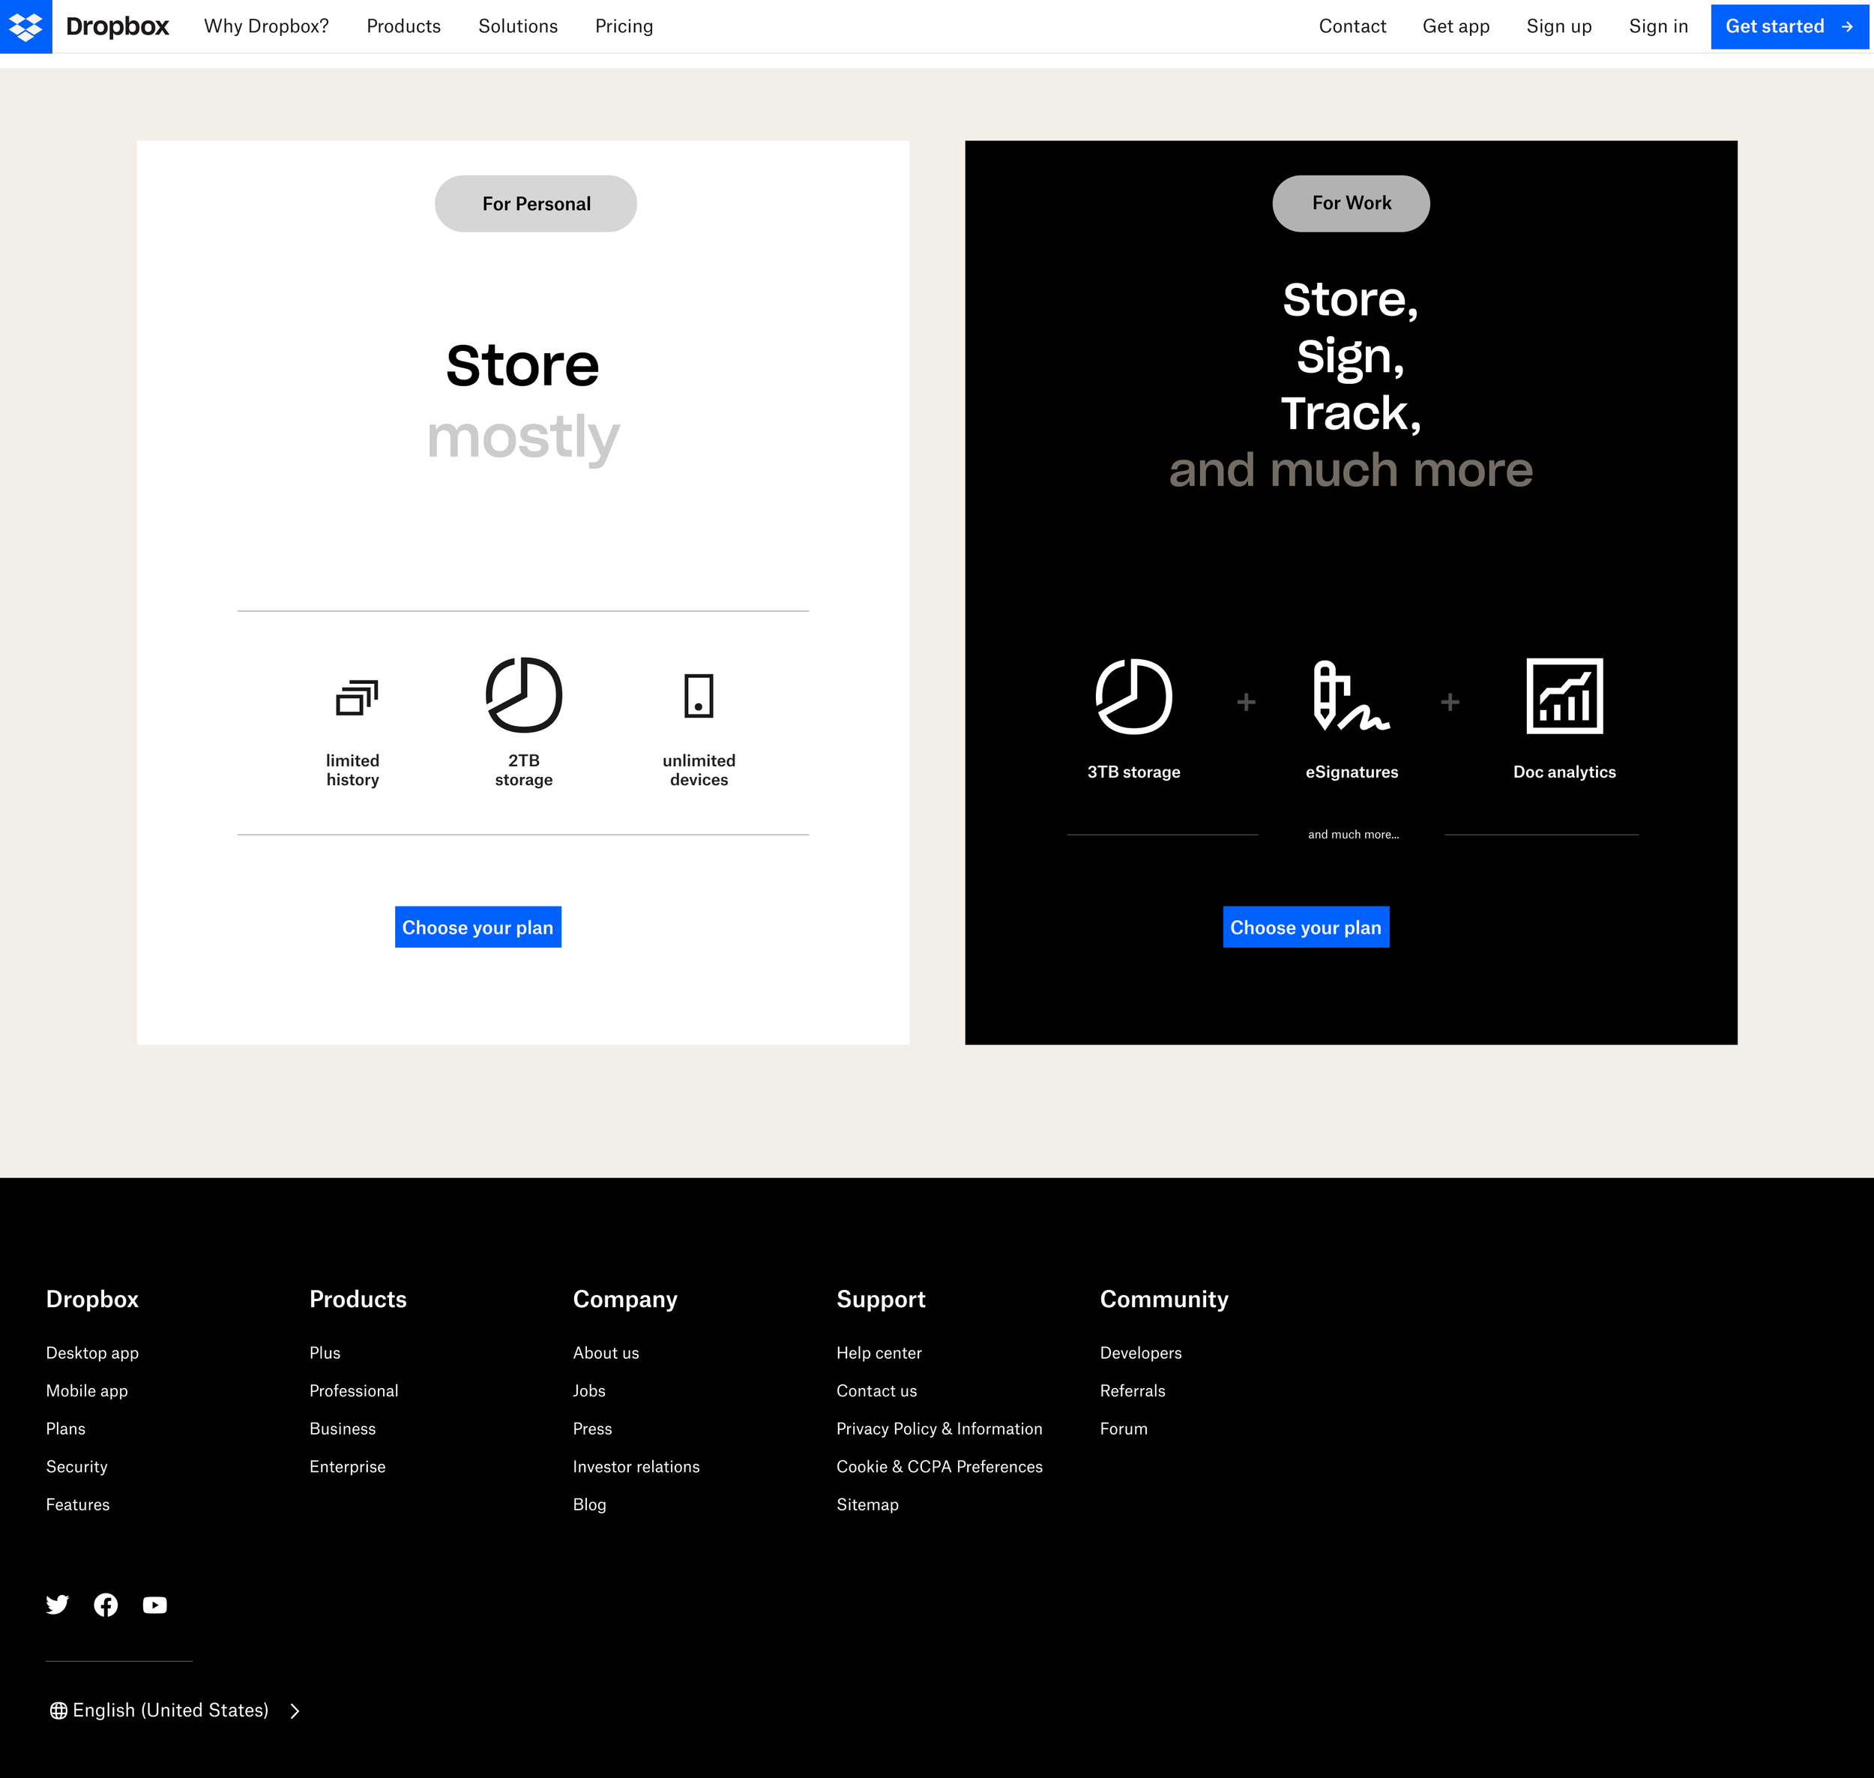Open the Press link

coord(593,1429)
